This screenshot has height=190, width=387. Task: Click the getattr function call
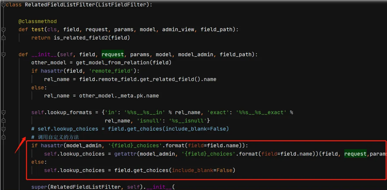point(125,154)
